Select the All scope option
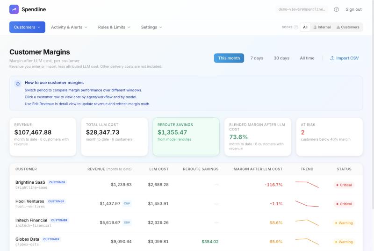 [x=305, y=27]
